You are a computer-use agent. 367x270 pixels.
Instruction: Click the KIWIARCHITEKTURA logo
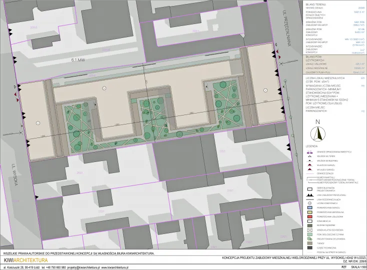pos(26,260)
